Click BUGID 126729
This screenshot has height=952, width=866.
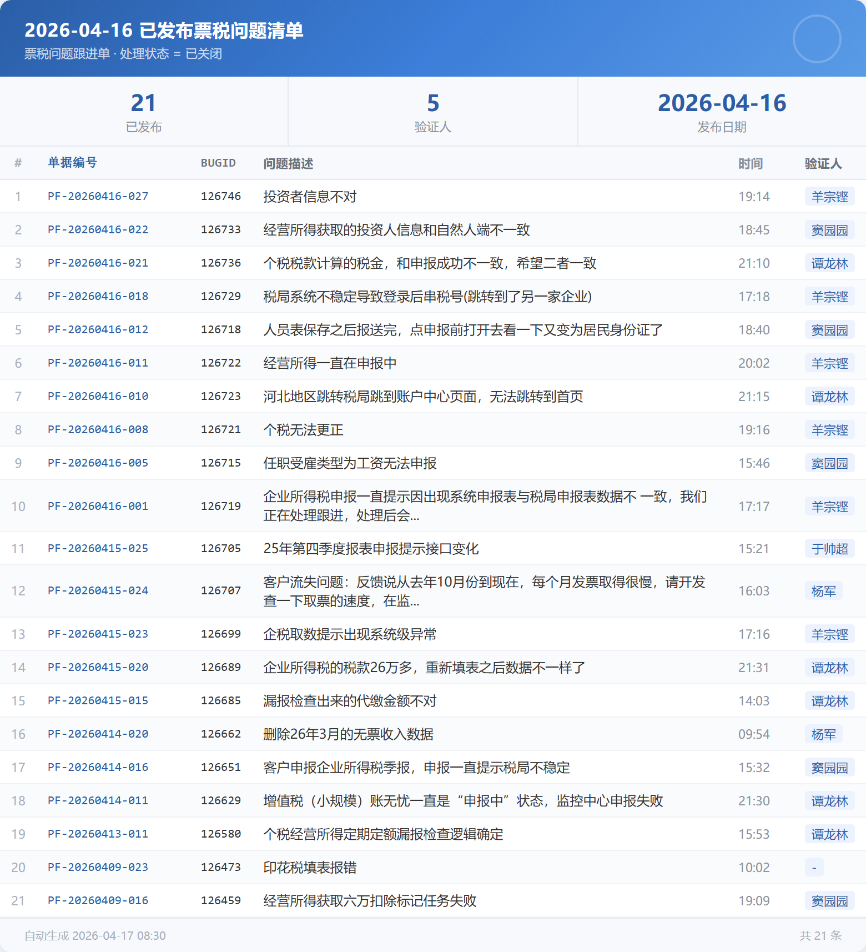click(221, 296)
